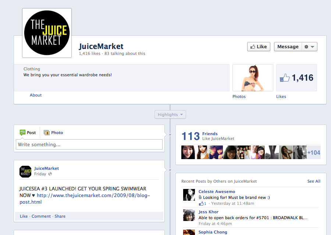331x235 pixels.
Task: Click Jess Khor's profile picture
Action: 189,215
